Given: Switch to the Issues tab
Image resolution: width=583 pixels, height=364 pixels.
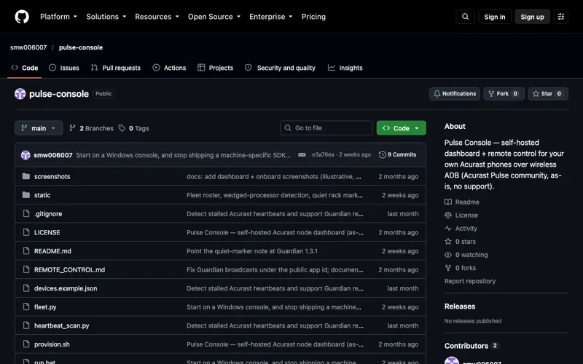Looking at the screenshot, I should tap(64, 68).
